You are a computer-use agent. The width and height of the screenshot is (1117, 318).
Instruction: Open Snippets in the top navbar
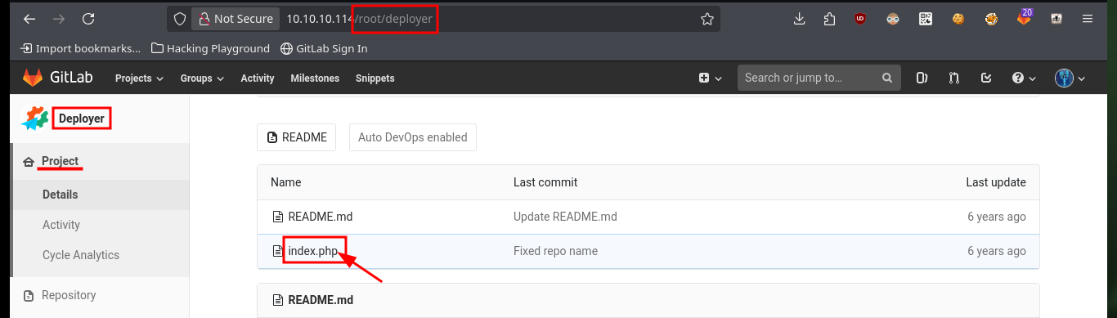click(x=375, y=78)
